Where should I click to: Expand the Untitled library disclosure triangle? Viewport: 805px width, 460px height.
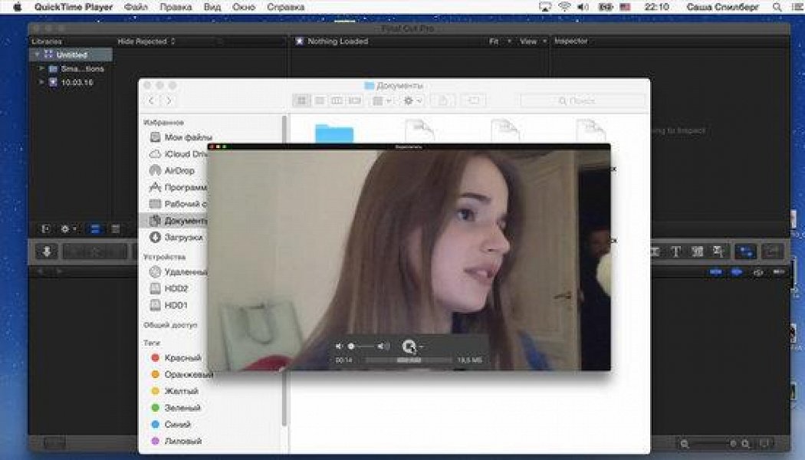[x=35, y=55]
